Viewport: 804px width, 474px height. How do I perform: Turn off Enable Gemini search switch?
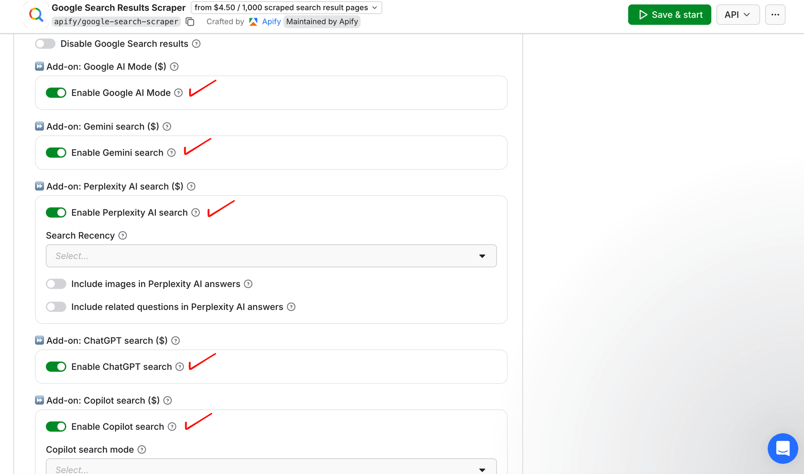point(56,153)
